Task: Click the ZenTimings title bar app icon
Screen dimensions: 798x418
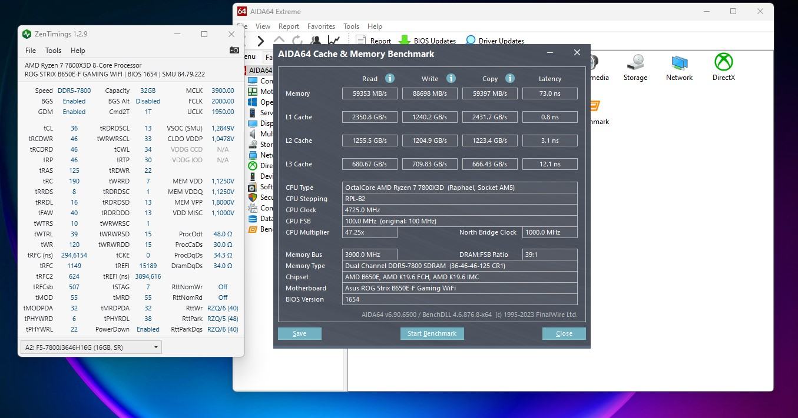Action: tap(27, 34)
